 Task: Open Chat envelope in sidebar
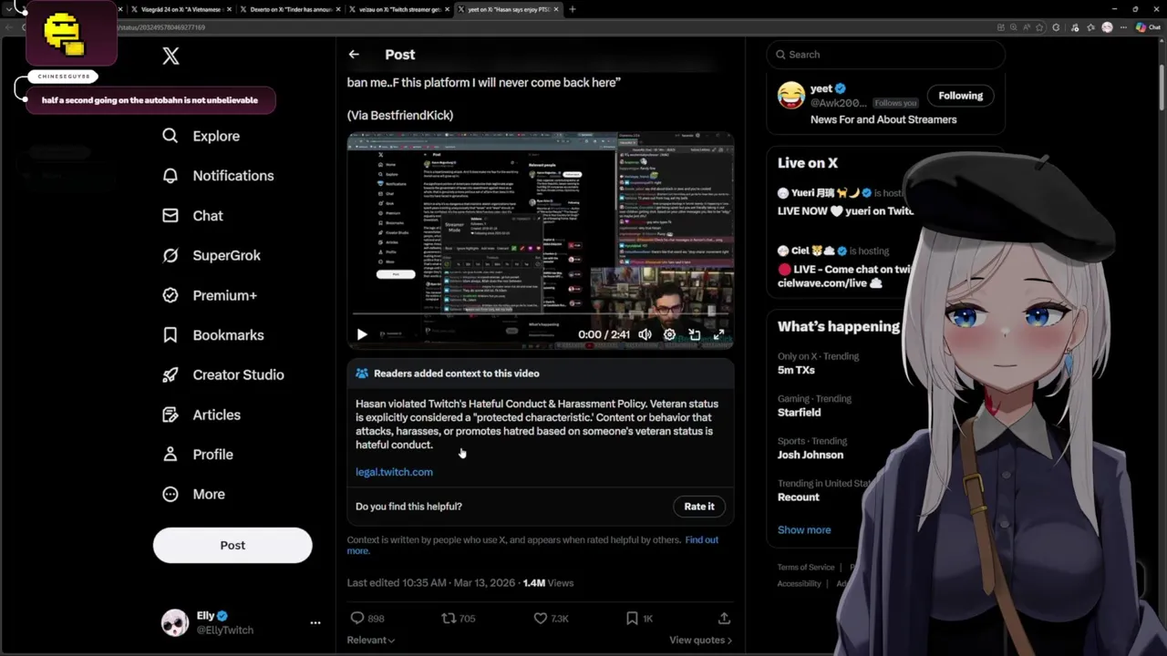click(x=191, y=216)
